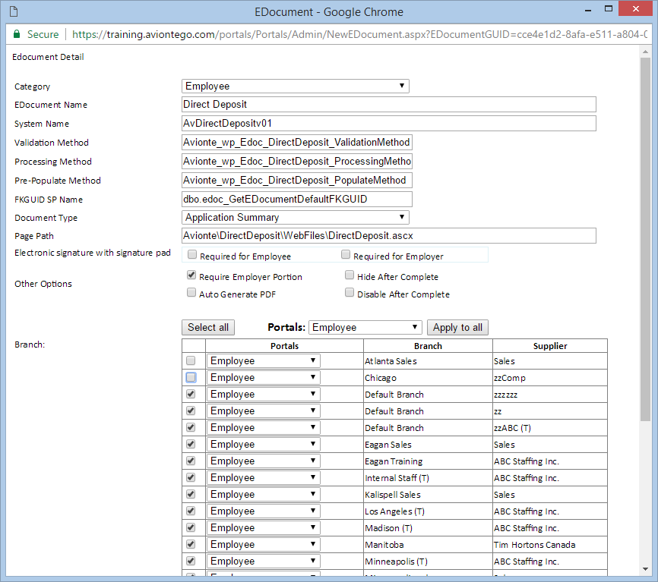Open portal dropdown for Manitoba row

pos(263,544)
